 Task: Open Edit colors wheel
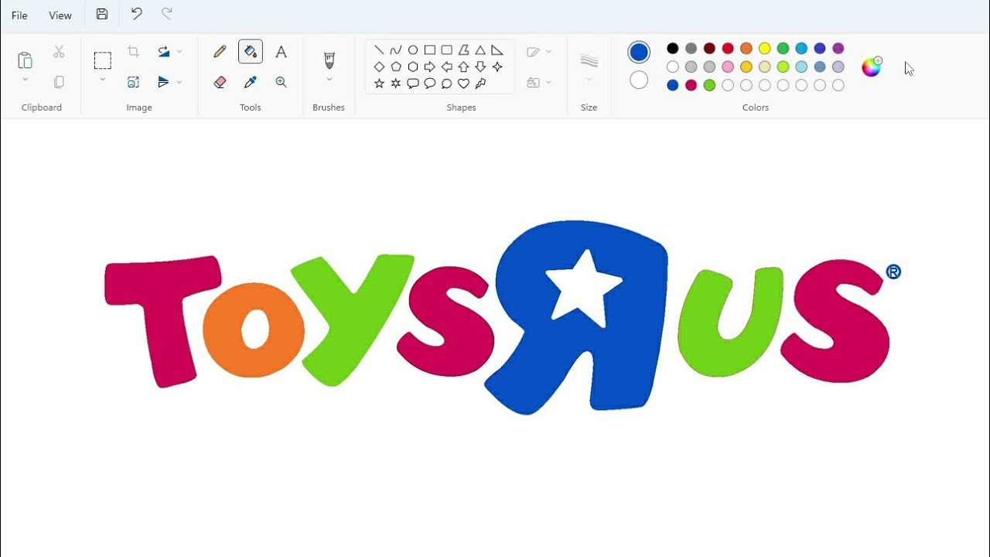tap(872, 67)
